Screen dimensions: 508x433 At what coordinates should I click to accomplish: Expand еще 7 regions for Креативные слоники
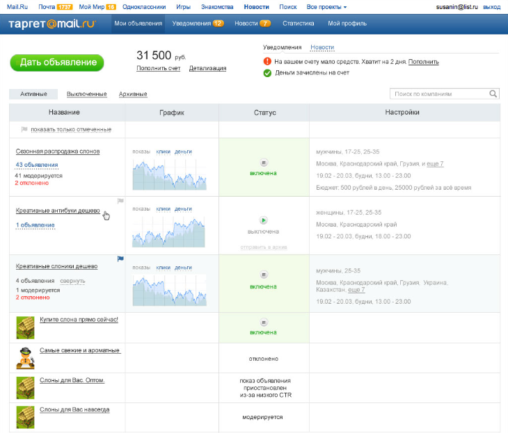[356, 290]
